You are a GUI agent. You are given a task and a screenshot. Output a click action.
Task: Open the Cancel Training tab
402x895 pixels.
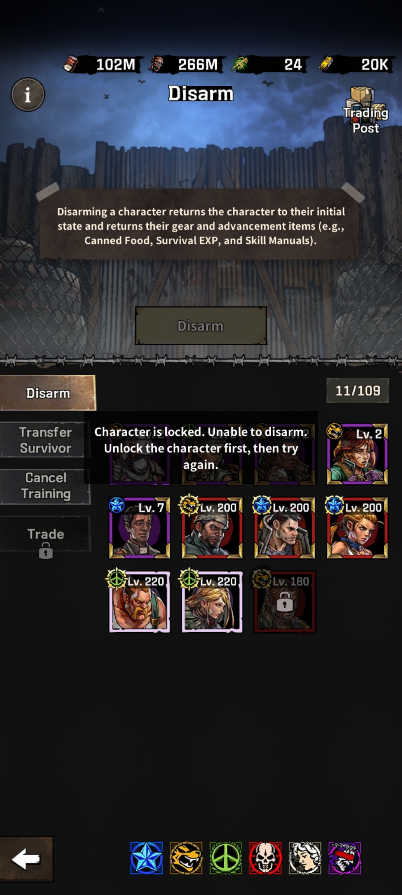click(45, 486)
